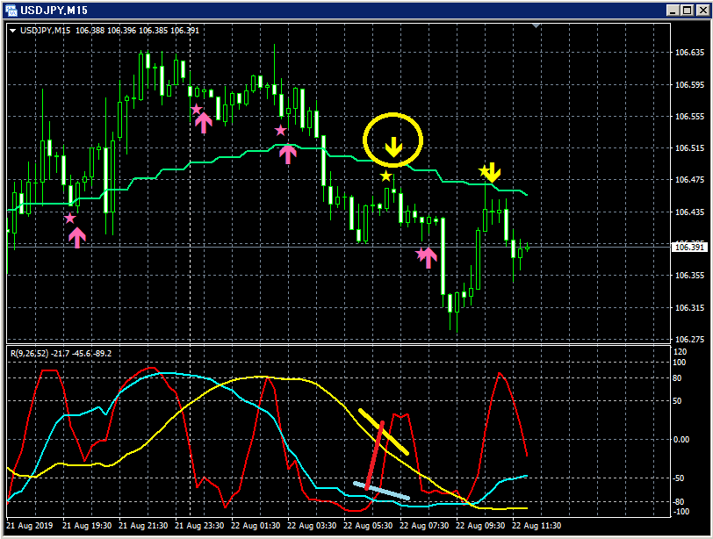This screenshot has width=713, height=539.
Task: Click the USDJPY,M15 window title text
Action: click(x=54, y=10)
